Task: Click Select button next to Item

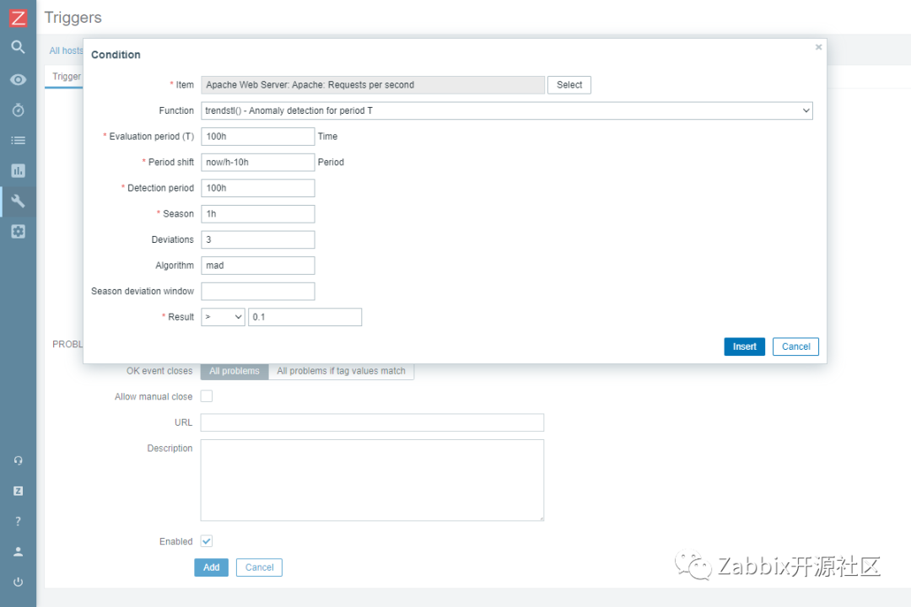Action: 569,85
